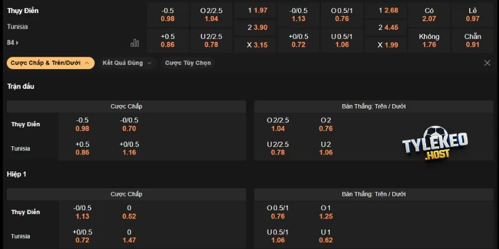The width and height of the screenshot is (499, 249).
Task: Choose Hiệp 1 O1 odds 1.25
Action: [x=326, y=212]
